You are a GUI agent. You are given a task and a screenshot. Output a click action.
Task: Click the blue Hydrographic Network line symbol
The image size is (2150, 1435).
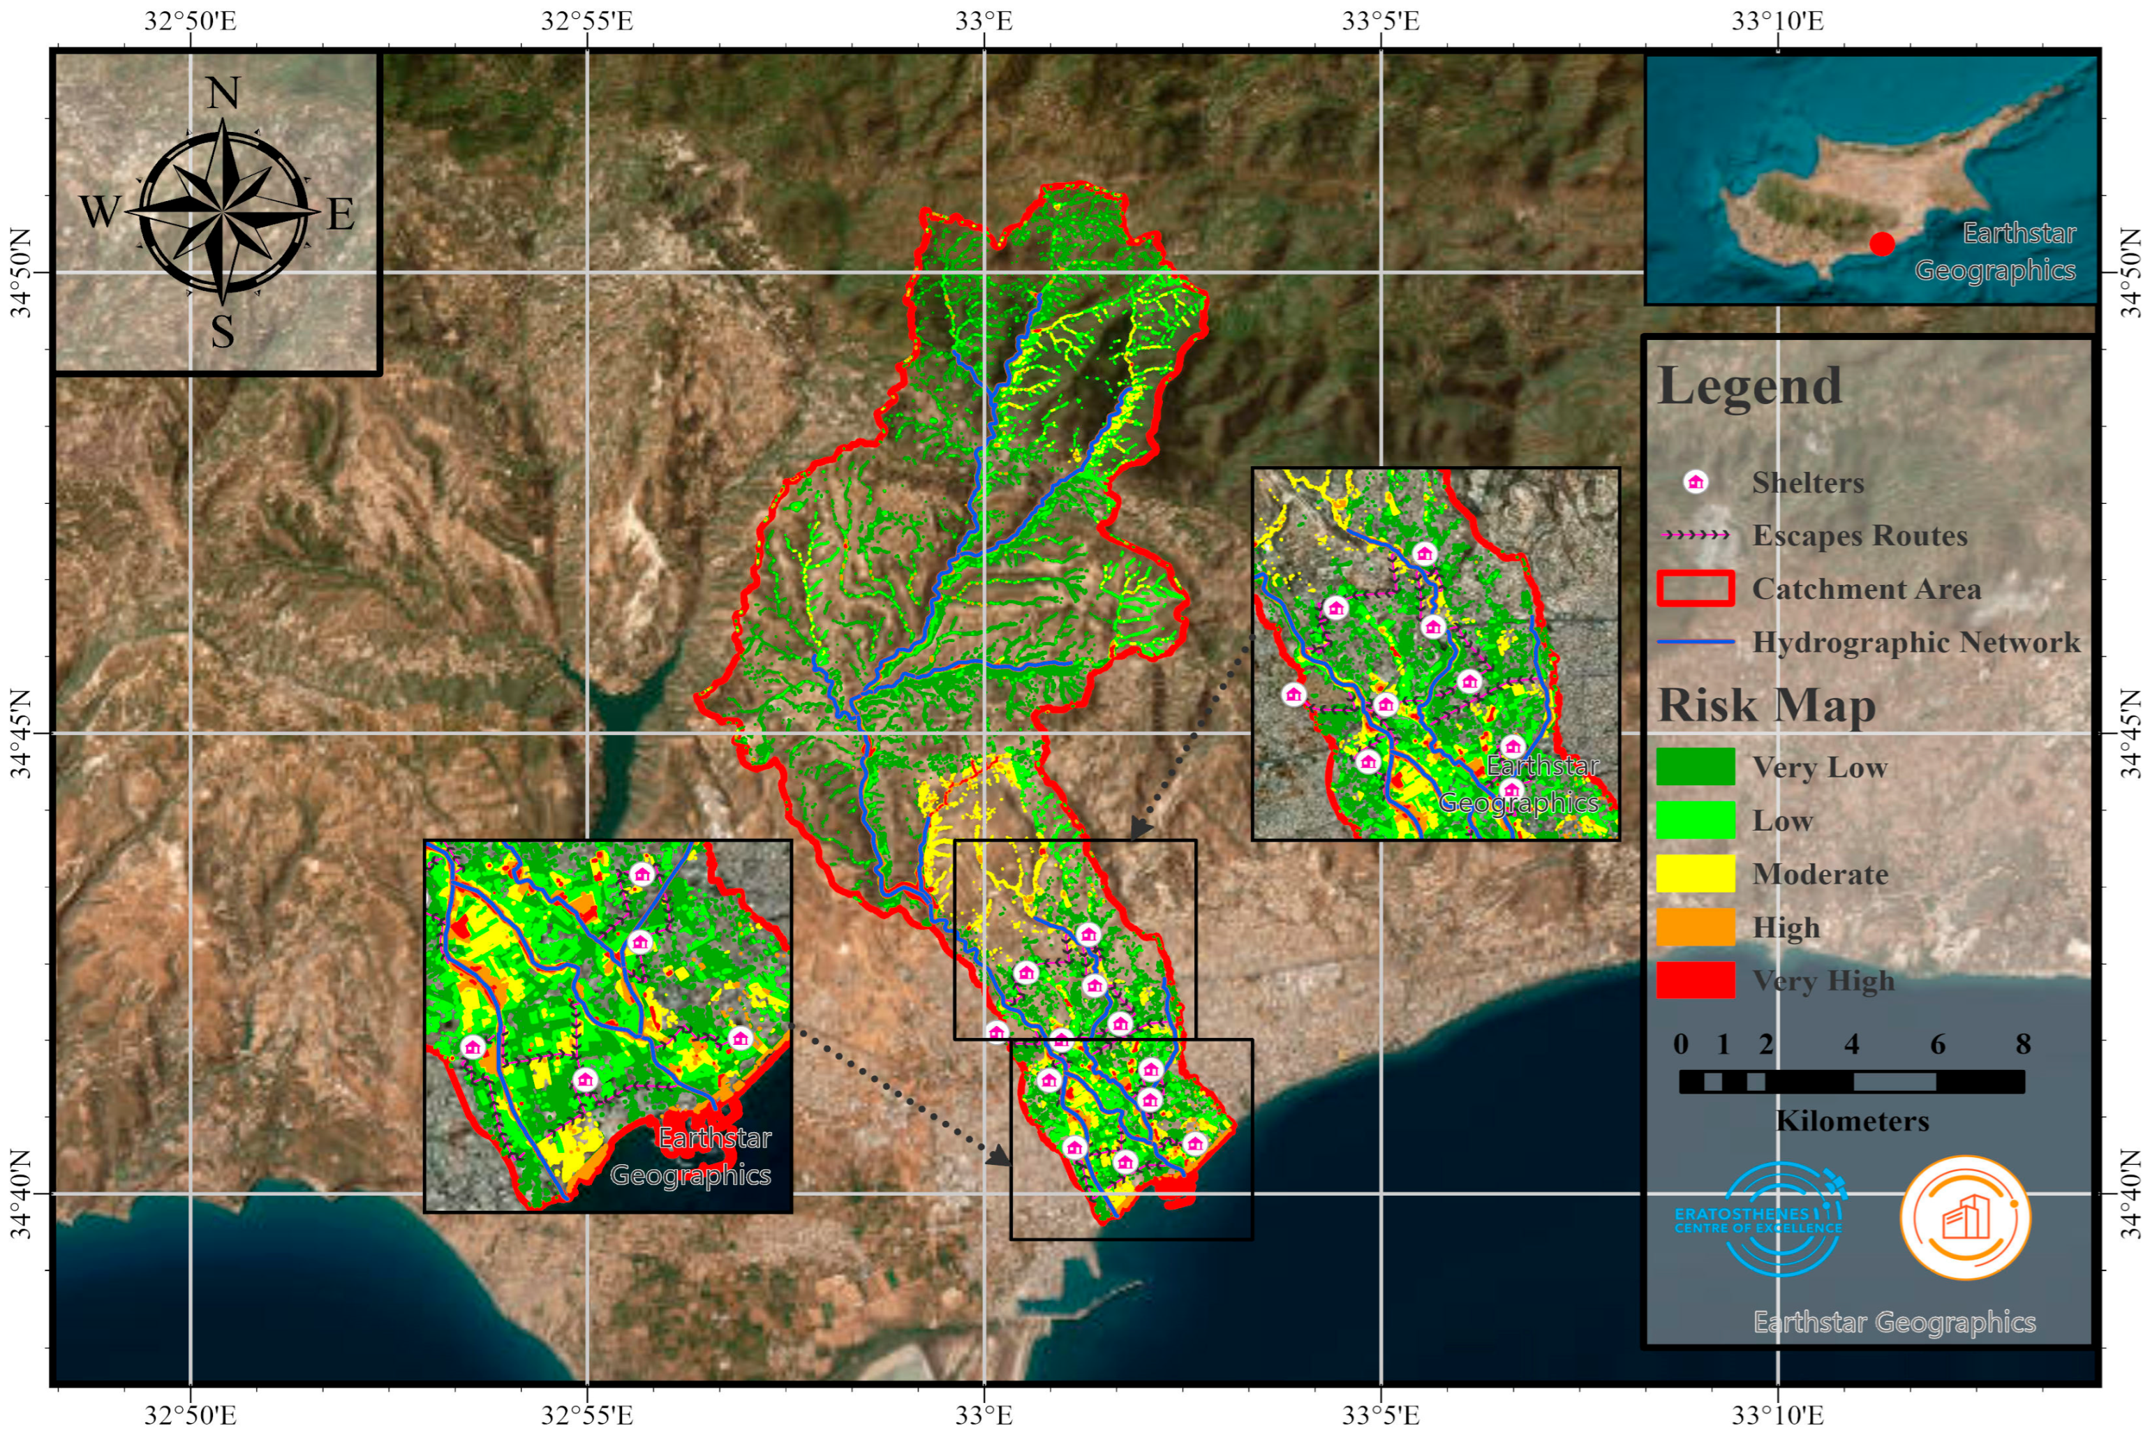click(1695, 642)
